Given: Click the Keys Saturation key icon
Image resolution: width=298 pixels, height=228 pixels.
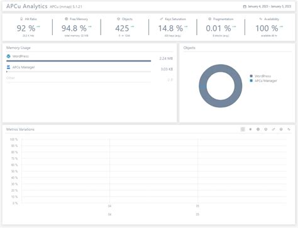Looking at the screenshot, I should coord(162,19).
